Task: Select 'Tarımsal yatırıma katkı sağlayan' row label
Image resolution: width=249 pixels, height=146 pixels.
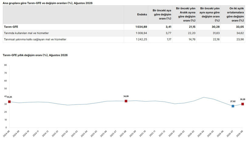Action: coord(35,39)
